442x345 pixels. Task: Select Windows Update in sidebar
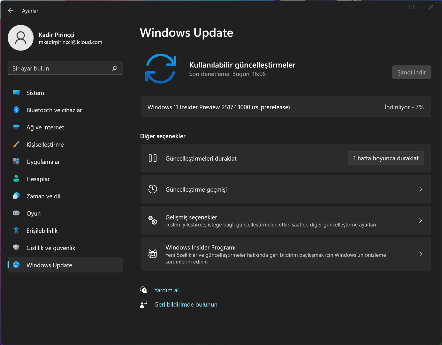[x=65, y=265]
